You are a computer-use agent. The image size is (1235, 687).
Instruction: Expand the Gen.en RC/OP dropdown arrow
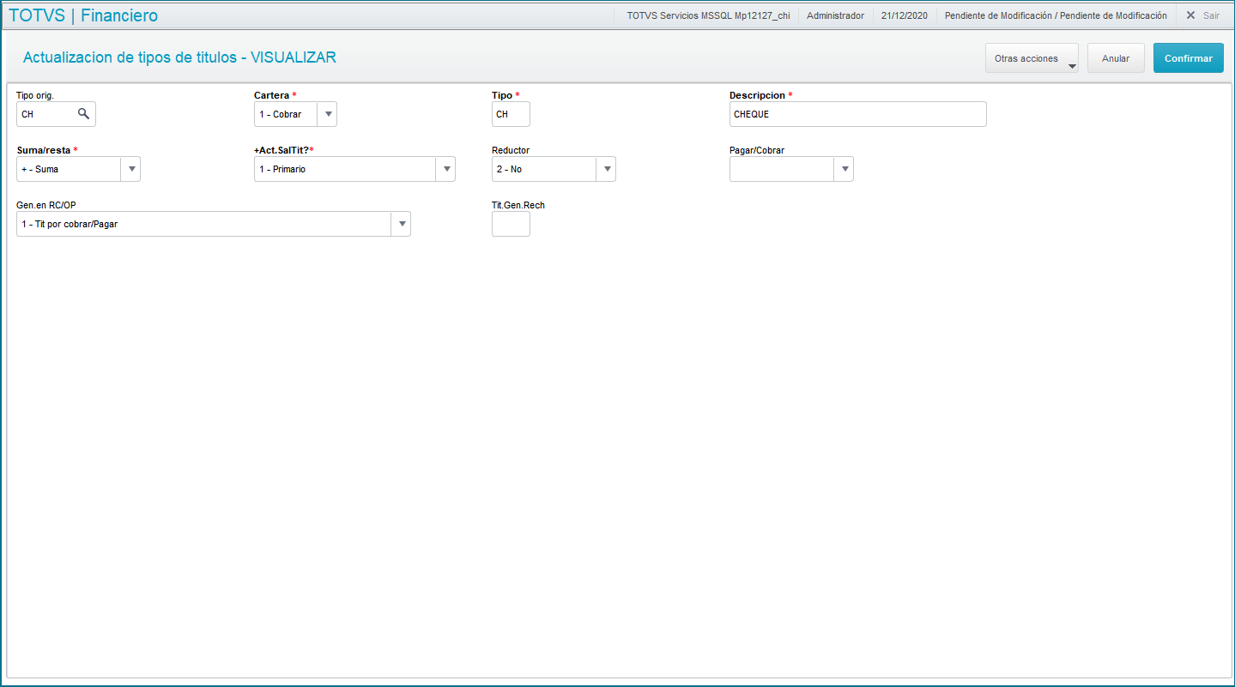[401, 224]
